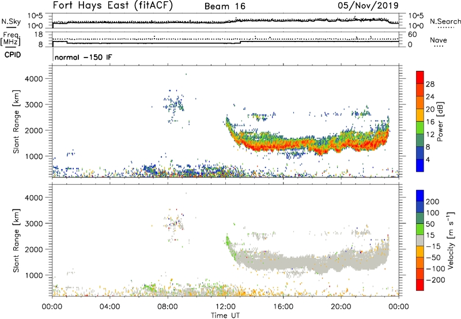Image resolution: width=461 pixels, height=319 pixels.
Task: Click the 'CPID' row label
Action: click(13, 55)
